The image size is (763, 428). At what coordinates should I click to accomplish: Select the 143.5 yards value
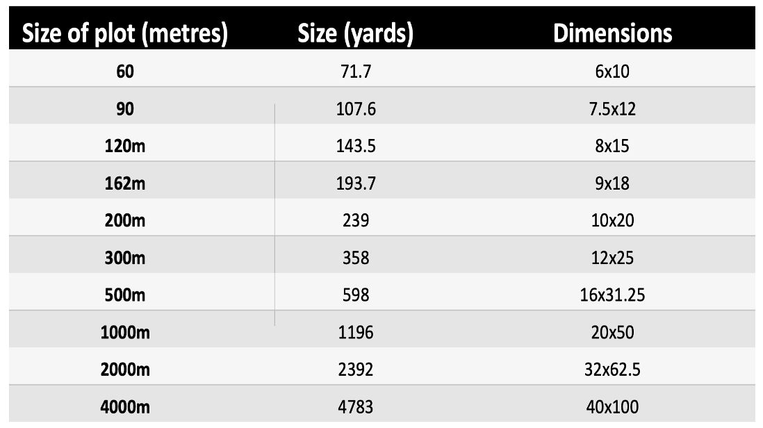coord(355,147)
